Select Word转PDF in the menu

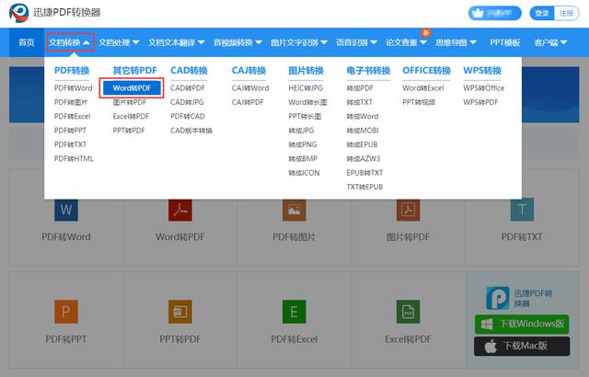[x=132, y=87]
